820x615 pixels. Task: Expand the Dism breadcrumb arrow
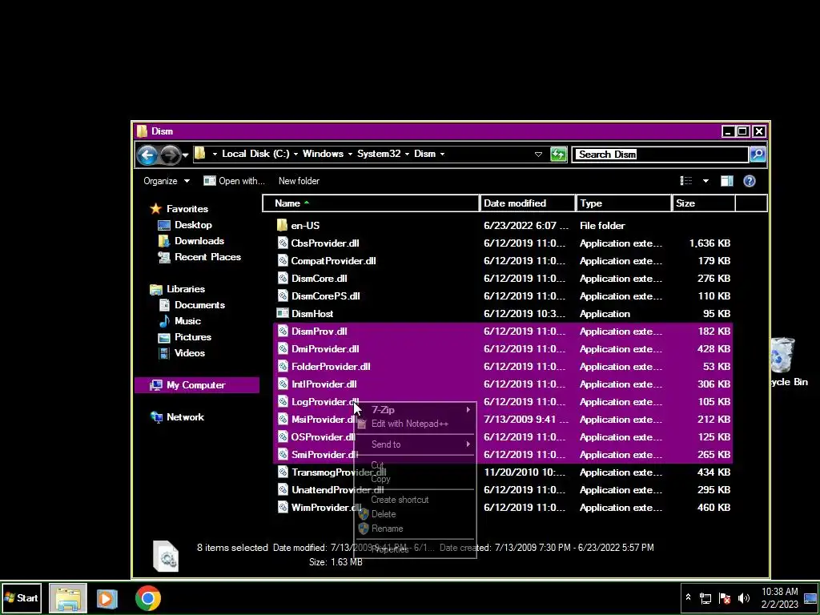(x=442, y=155)
